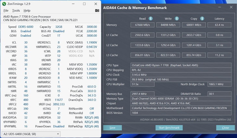Viewport: 237px width, 138px height.
Task: Open the File menu in ZenTimings
Action: pos(6,11)
